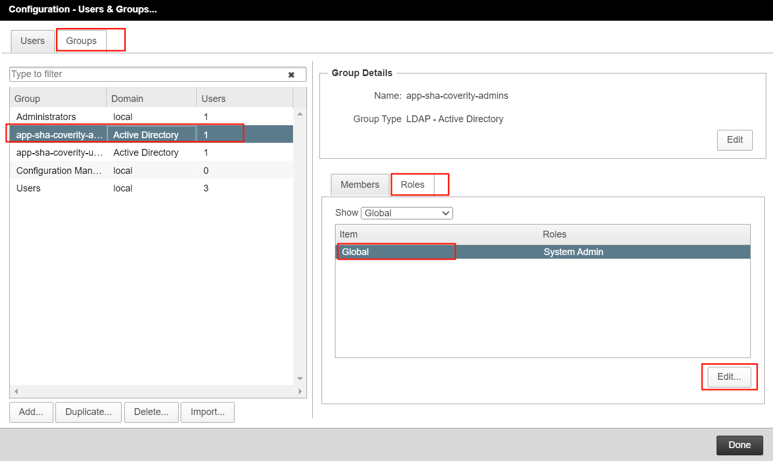Click the left arrow of the horizontal scrollbar
The width and height of the screenshot is (773, 461).
pos(16,391)
